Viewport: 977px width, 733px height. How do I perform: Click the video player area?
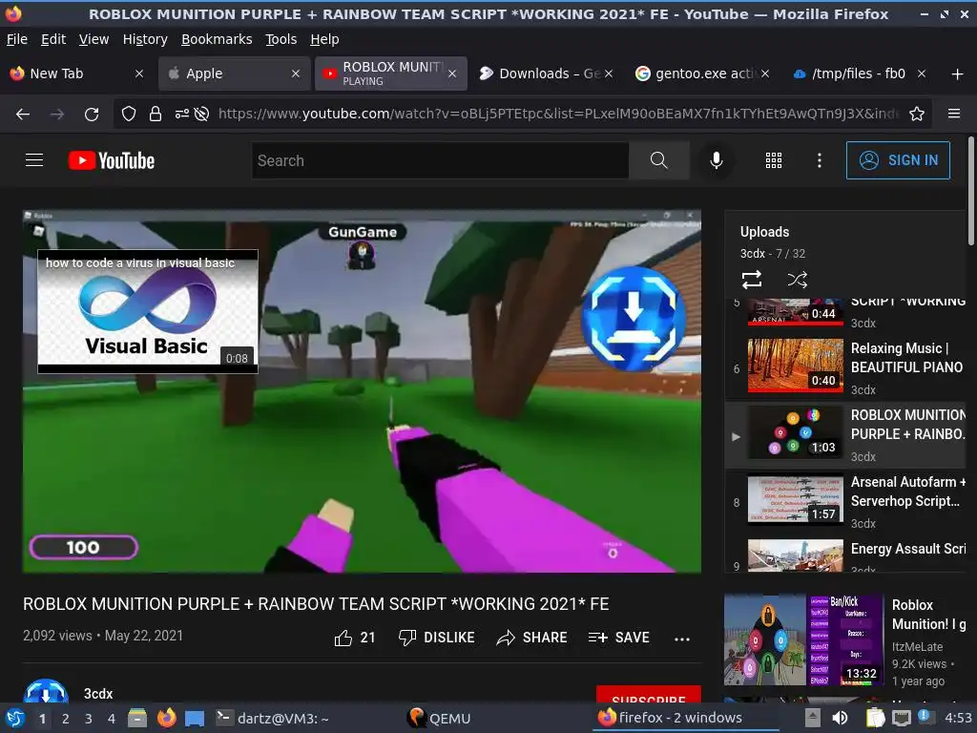[362, 390]
